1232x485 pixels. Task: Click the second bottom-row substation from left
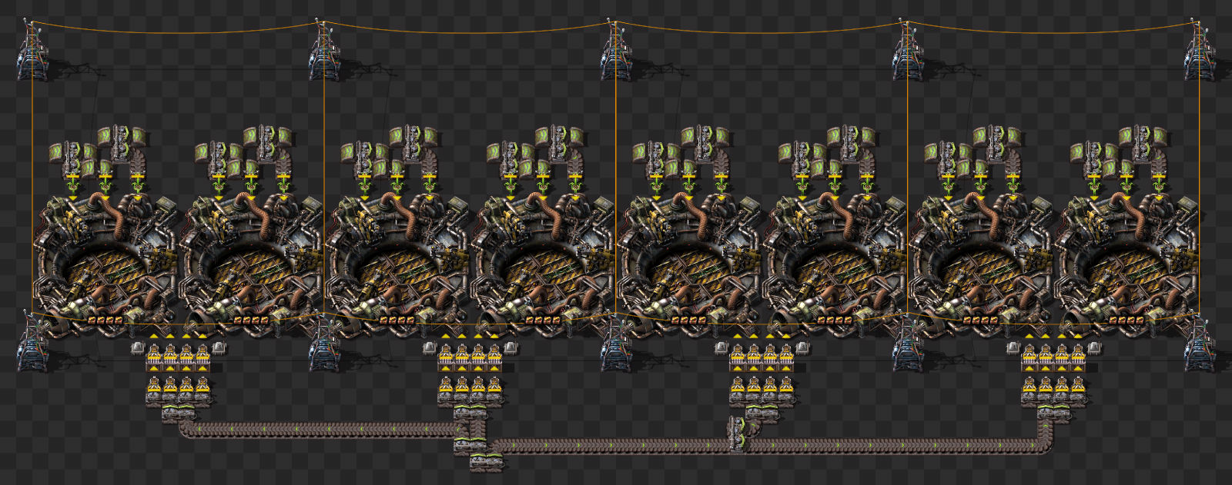tap(324, 342)
